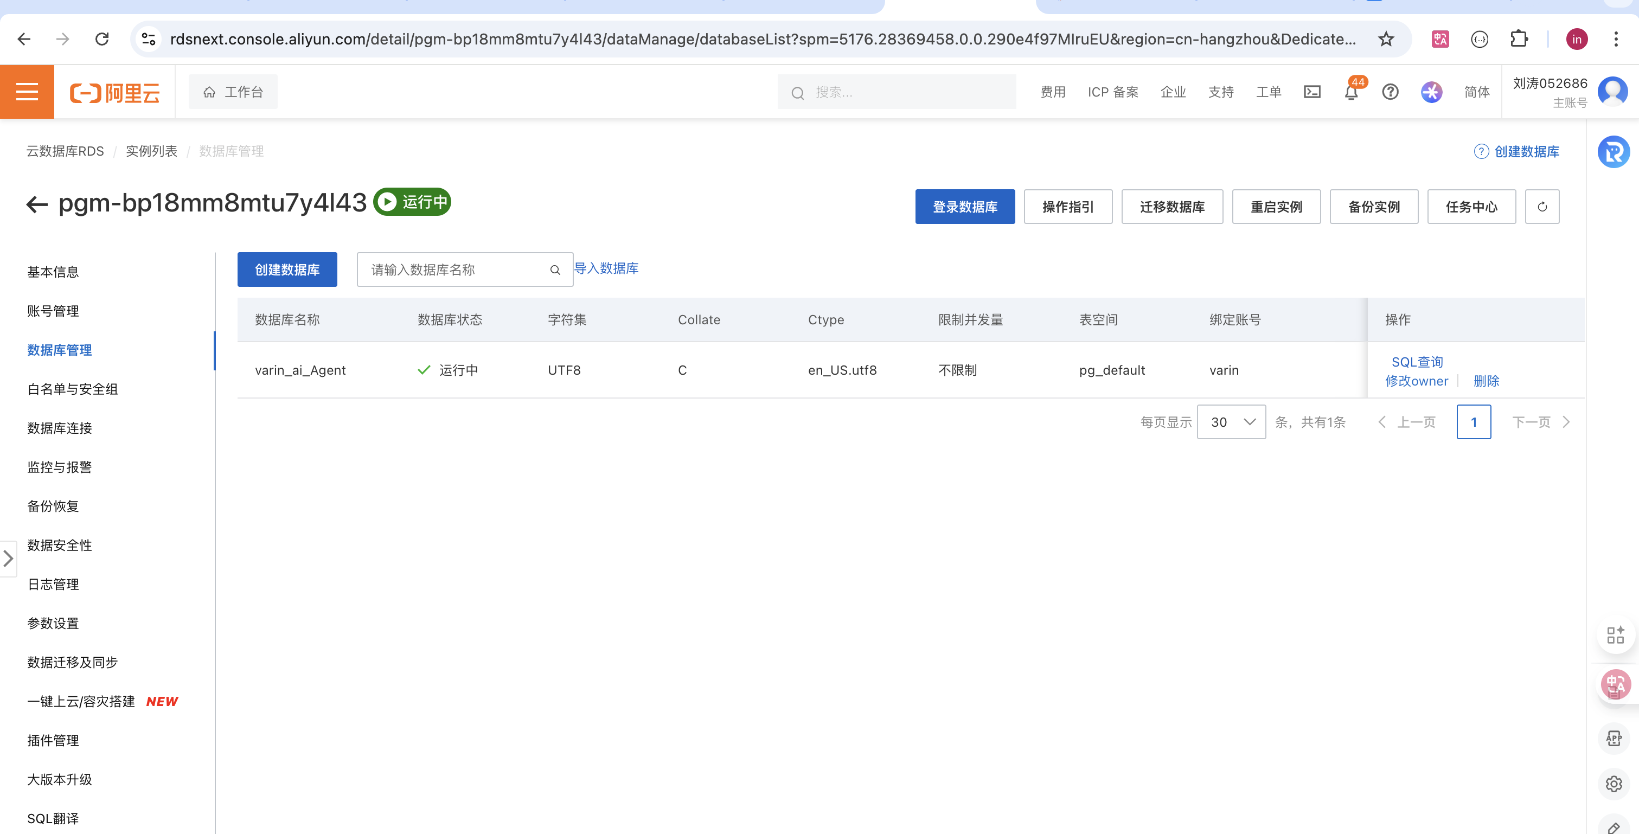Click the 登录数据库 button
Viewport: 1639px width, 834px height.
(x=964, y=207)
